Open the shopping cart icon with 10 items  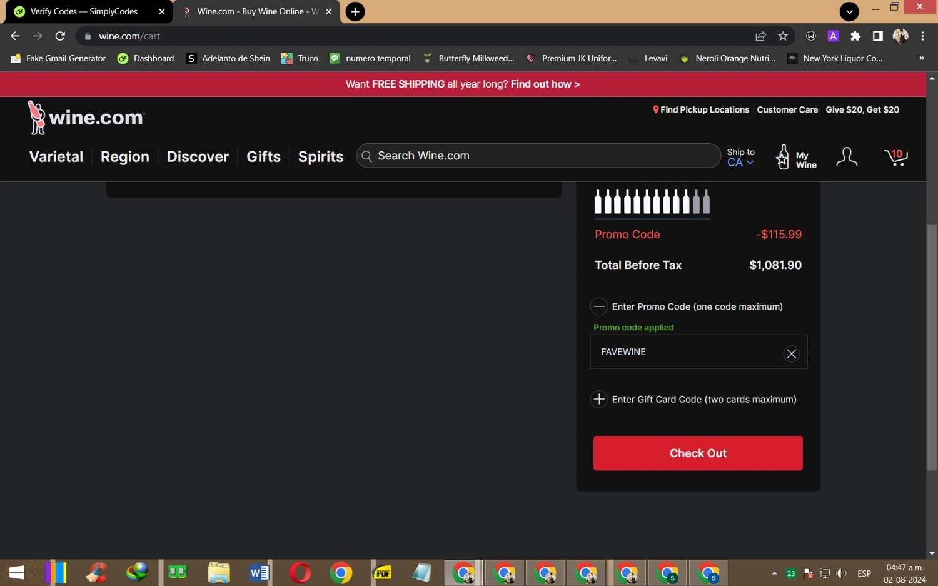[x=895, y=157]
